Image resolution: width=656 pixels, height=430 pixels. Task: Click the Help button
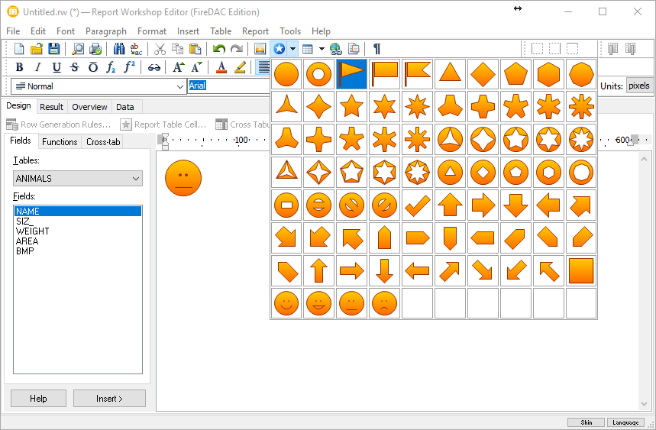38,398
